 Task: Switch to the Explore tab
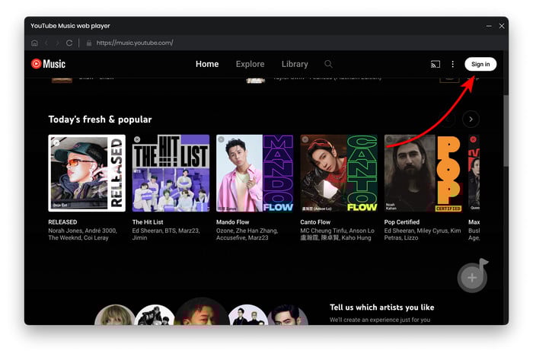(250, 64)
